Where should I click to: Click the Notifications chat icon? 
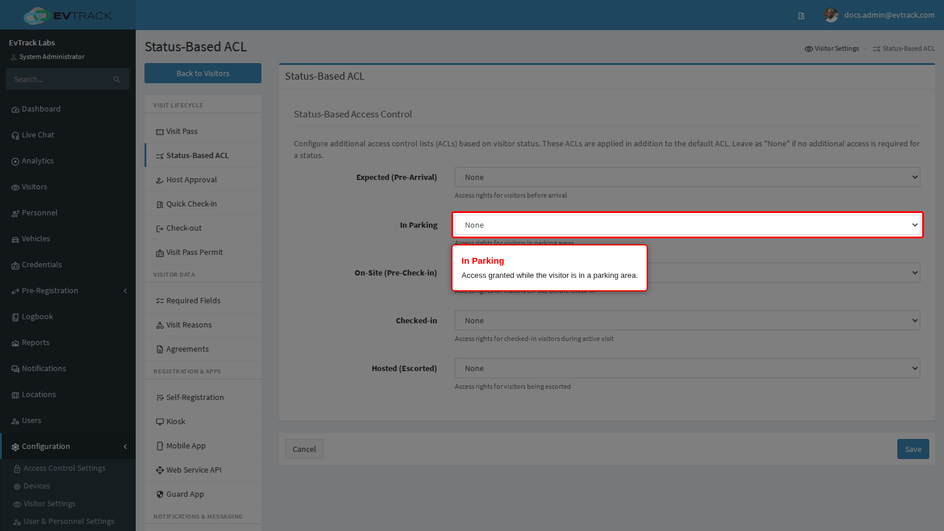(15, 369)
